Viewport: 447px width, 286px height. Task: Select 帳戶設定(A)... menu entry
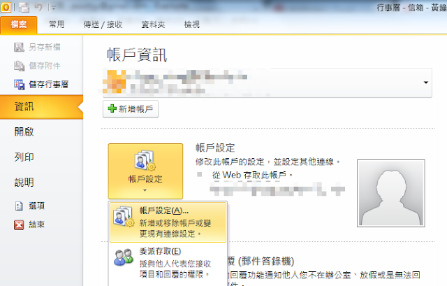click(x=168, y=222)
